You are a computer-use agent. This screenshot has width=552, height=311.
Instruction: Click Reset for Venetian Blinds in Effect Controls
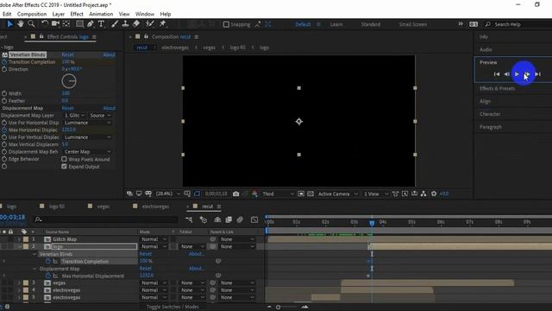(67, 54)
